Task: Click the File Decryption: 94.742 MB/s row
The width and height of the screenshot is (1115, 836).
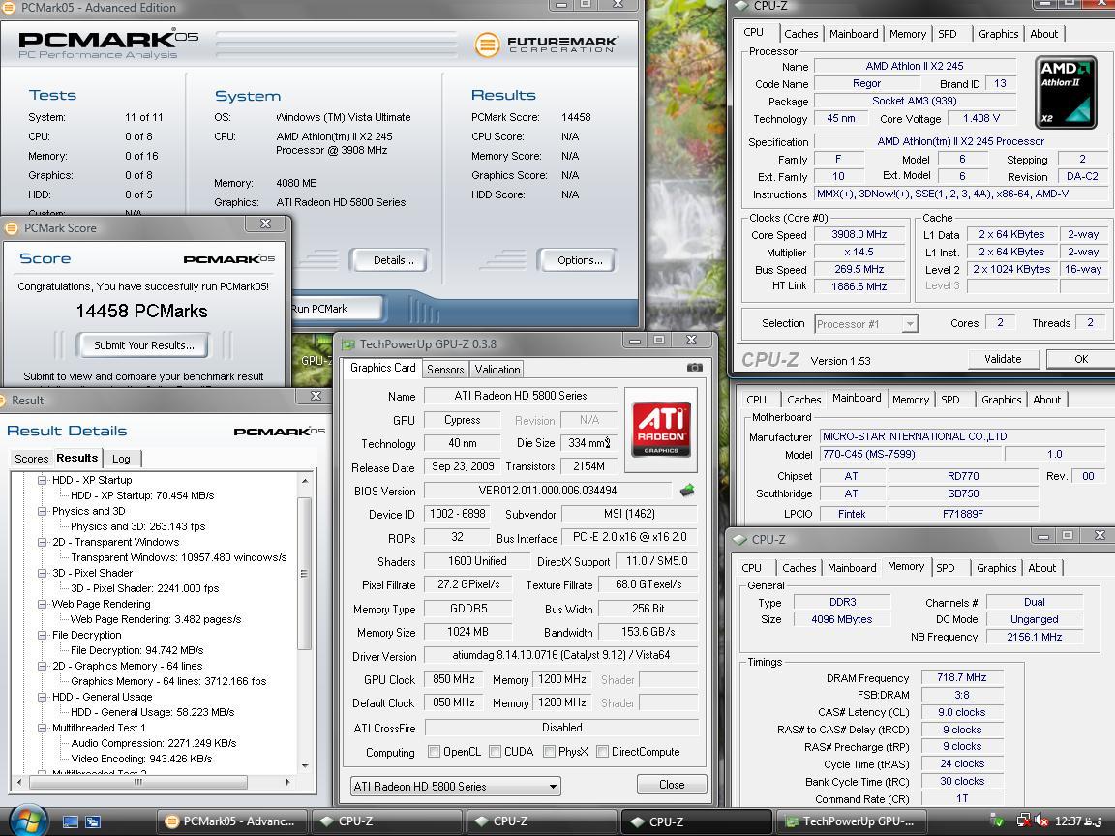Action: [x=136, y=650]
